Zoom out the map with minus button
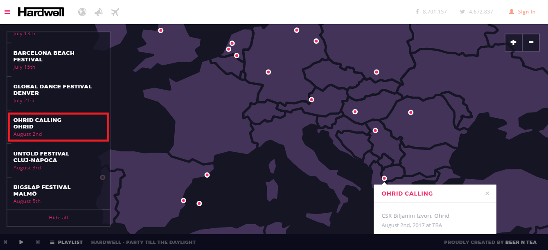The width and height of the screenshot is (548, 250). [x=531, y=42]
